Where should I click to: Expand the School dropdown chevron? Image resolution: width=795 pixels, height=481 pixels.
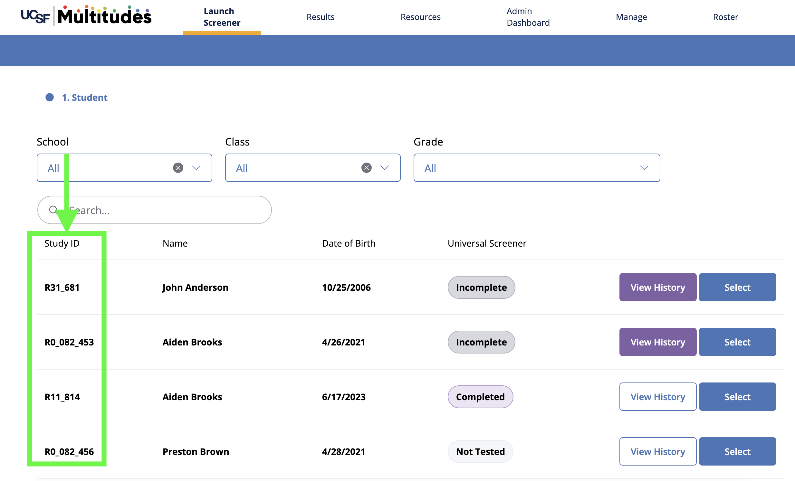tap(196, 168)
